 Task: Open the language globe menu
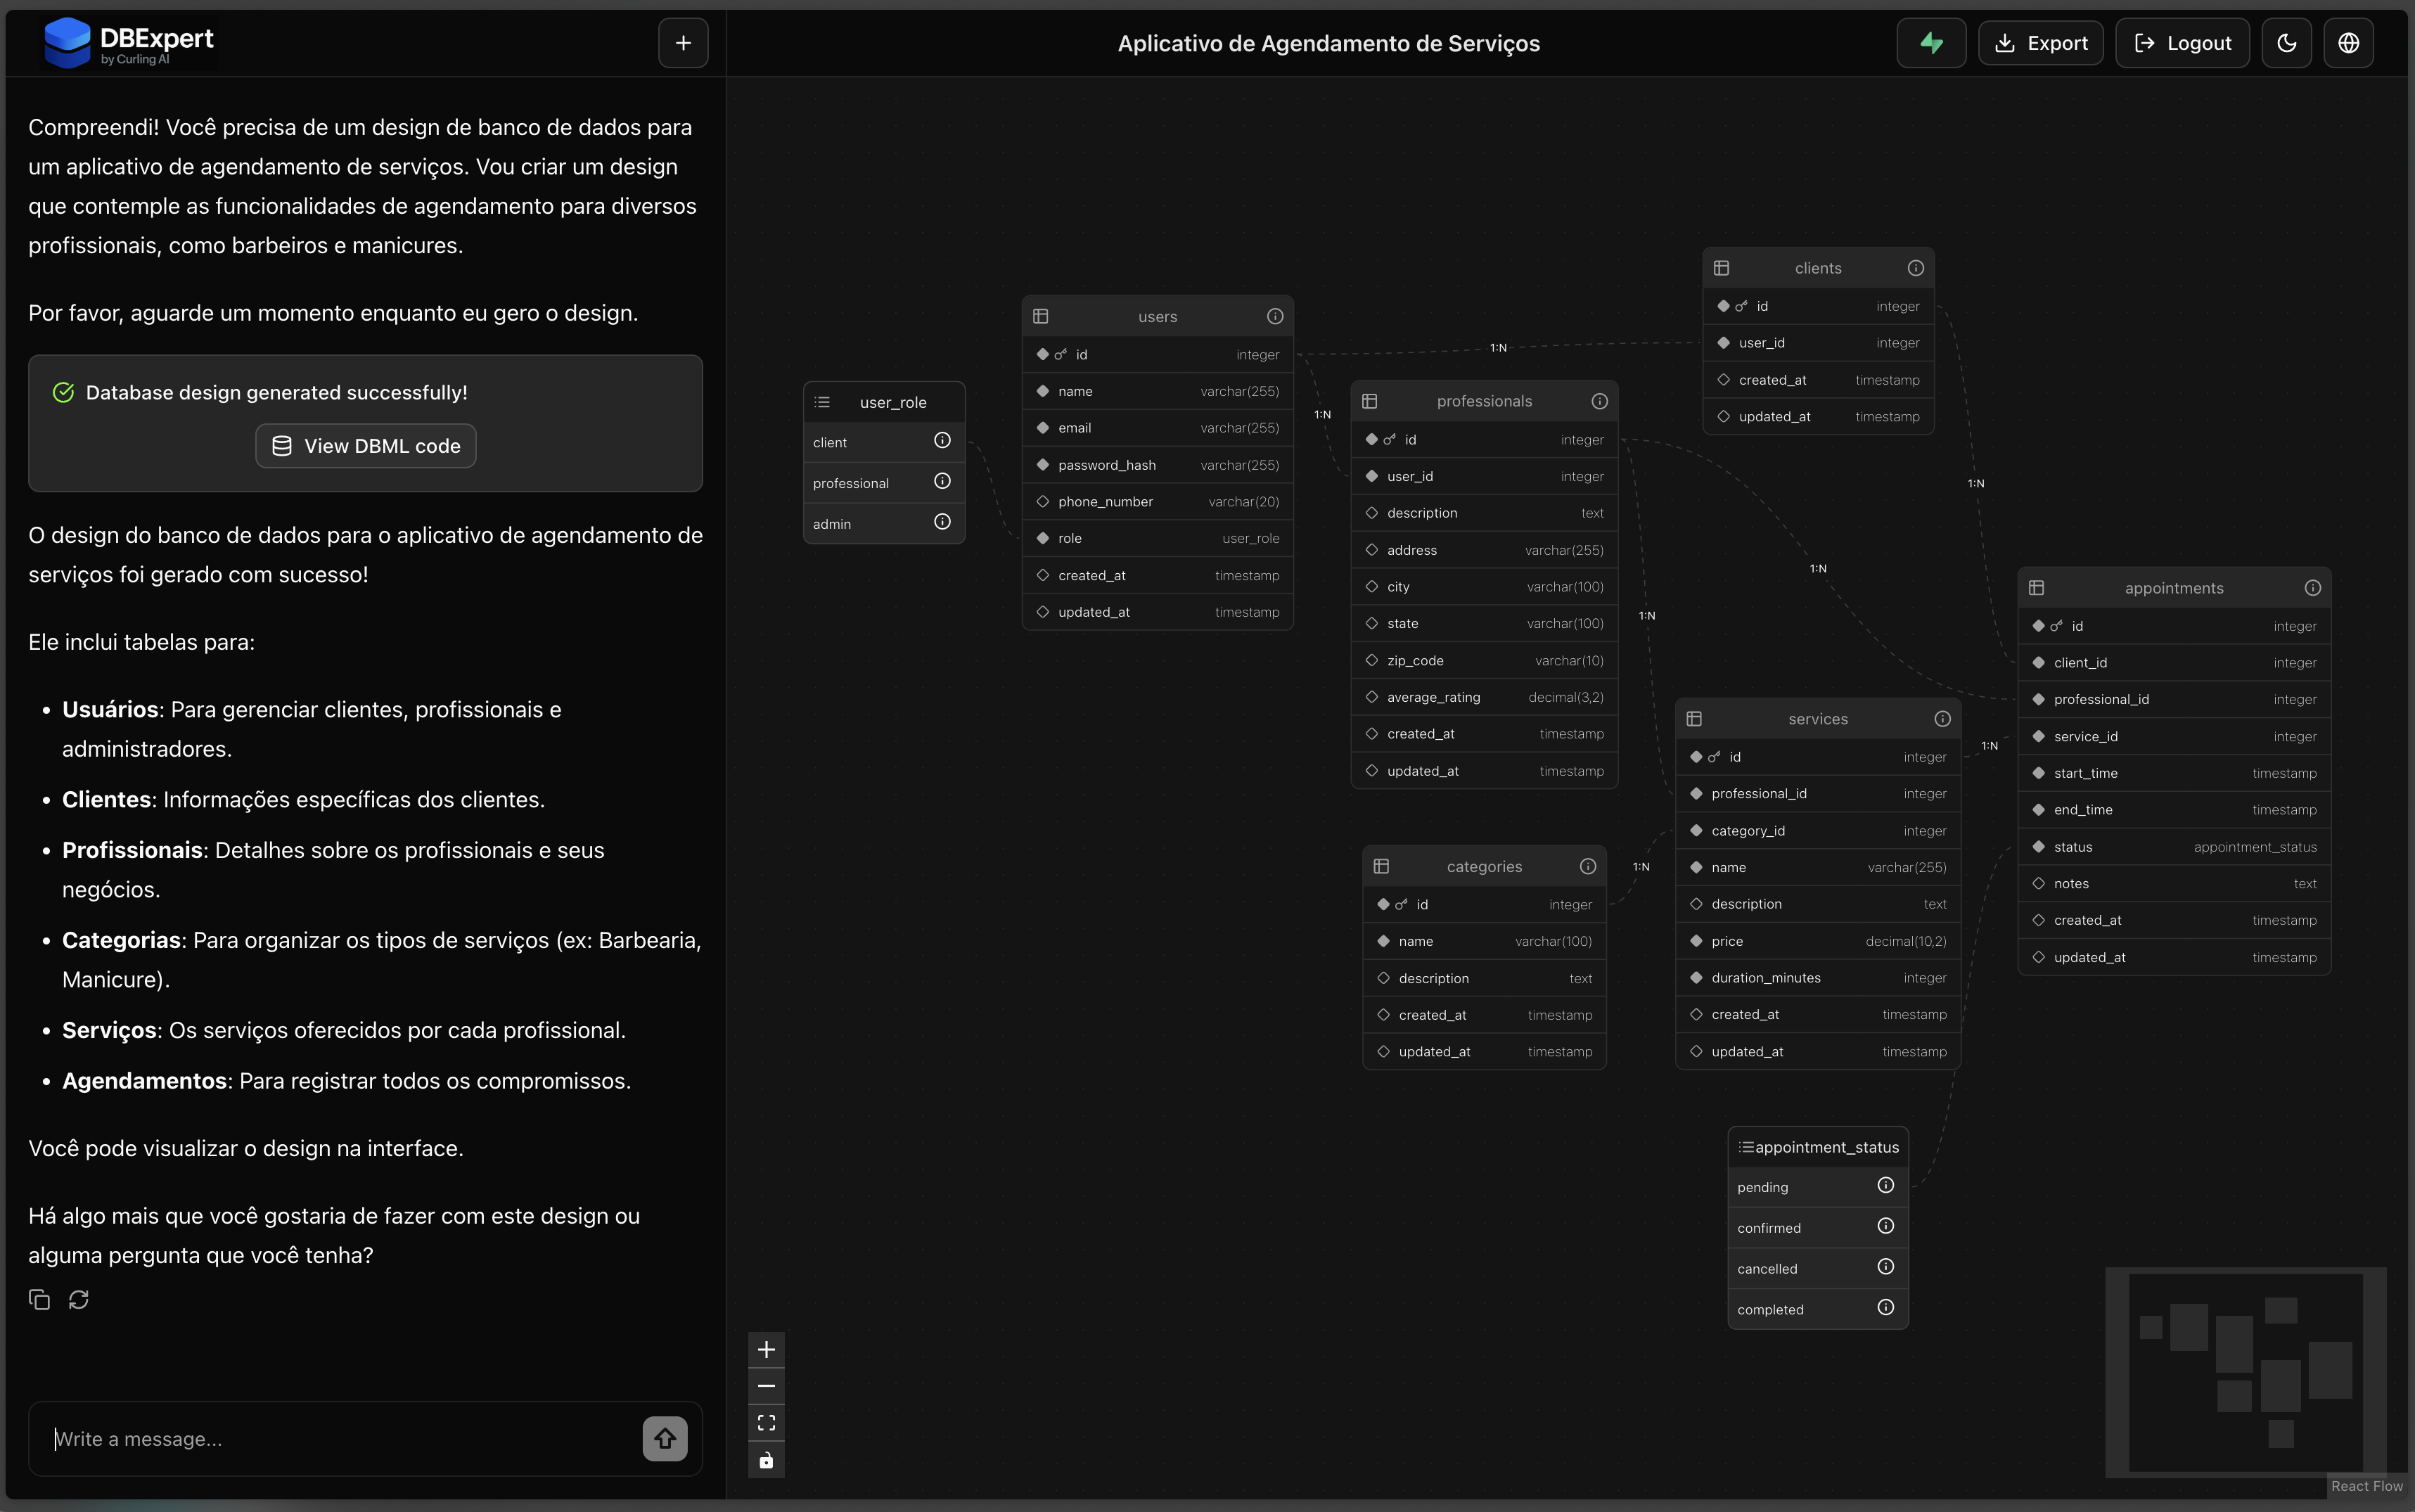tap(2348, 43)
